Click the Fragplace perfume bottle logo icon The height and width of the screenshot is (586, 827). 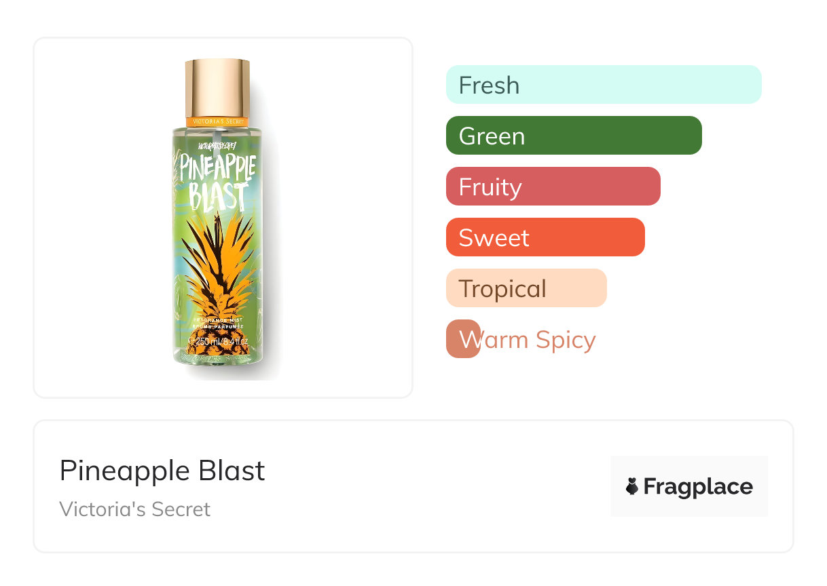tap(632, 486)
